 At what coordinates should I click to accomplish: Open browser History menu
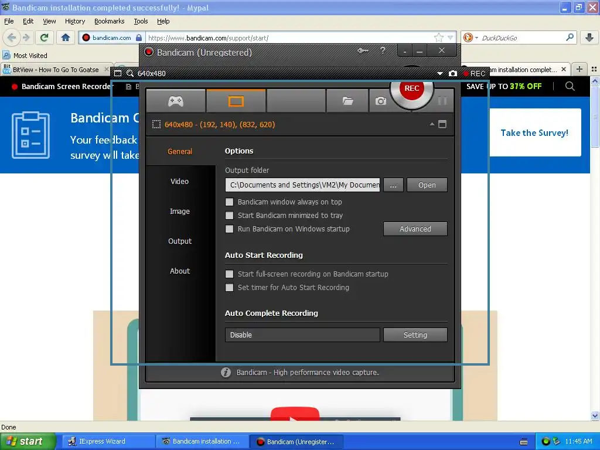[x=74, y=21]
